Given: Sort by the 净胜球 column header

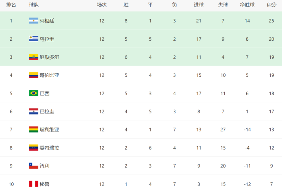Looking at the screenshot, I should (x=247, y=5).
